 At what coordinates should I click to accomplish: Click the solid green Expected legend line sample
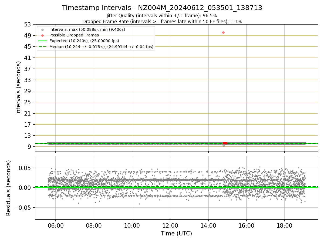click(x=42, y=41)
